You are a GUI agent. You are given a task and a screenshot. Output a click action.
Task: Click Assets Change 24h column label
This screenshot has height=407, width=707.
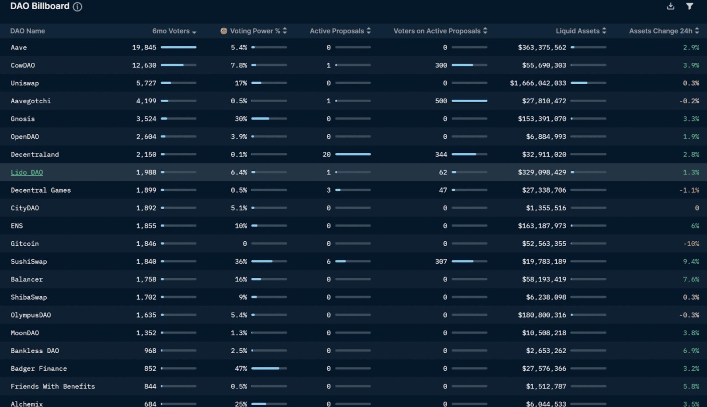click(x=661, y=31)
